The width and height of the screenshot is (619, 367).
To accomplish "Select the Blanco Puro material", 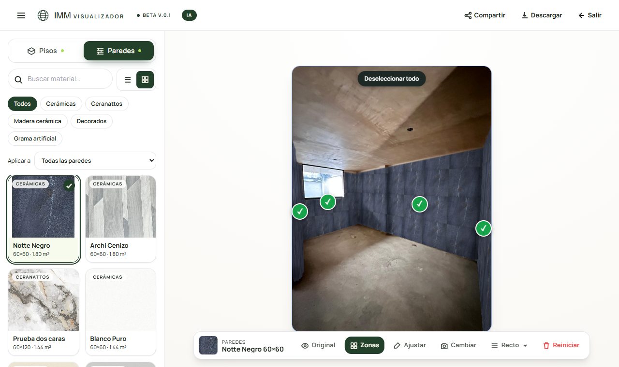I will click(121, 312).
